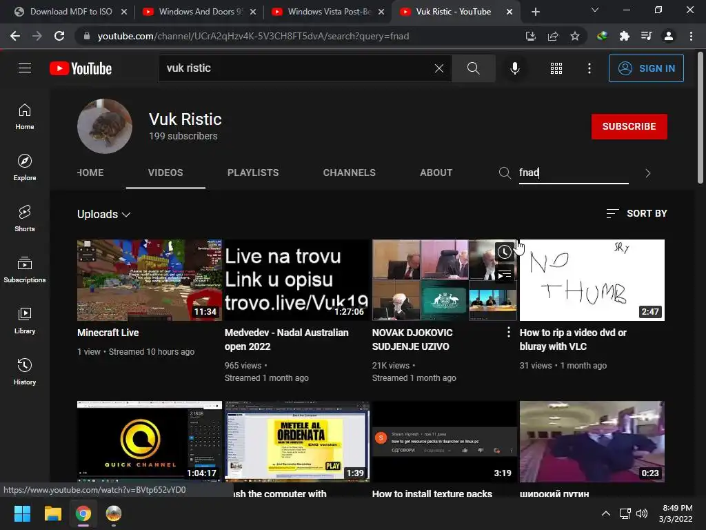Click the 'Live na trovu' thumbnail
Image resolution: width=706 pixels, height=530 pixels.
point(296,280)
